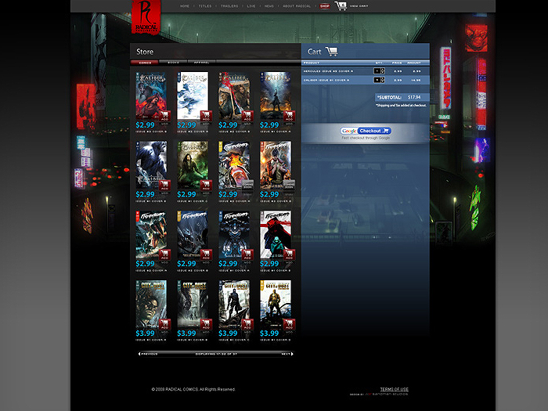Add the dark blue Freedom cover to cart
The image size is (548, 411).
coord(206,254)
